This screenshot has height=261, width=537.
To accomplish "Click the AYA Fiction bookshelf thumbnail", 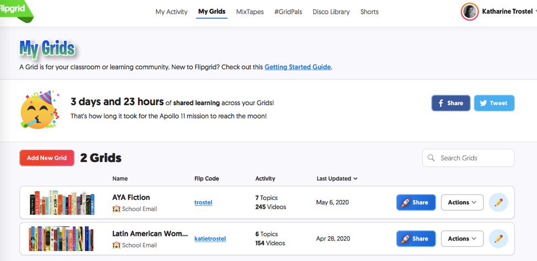I will pos(62,203).
